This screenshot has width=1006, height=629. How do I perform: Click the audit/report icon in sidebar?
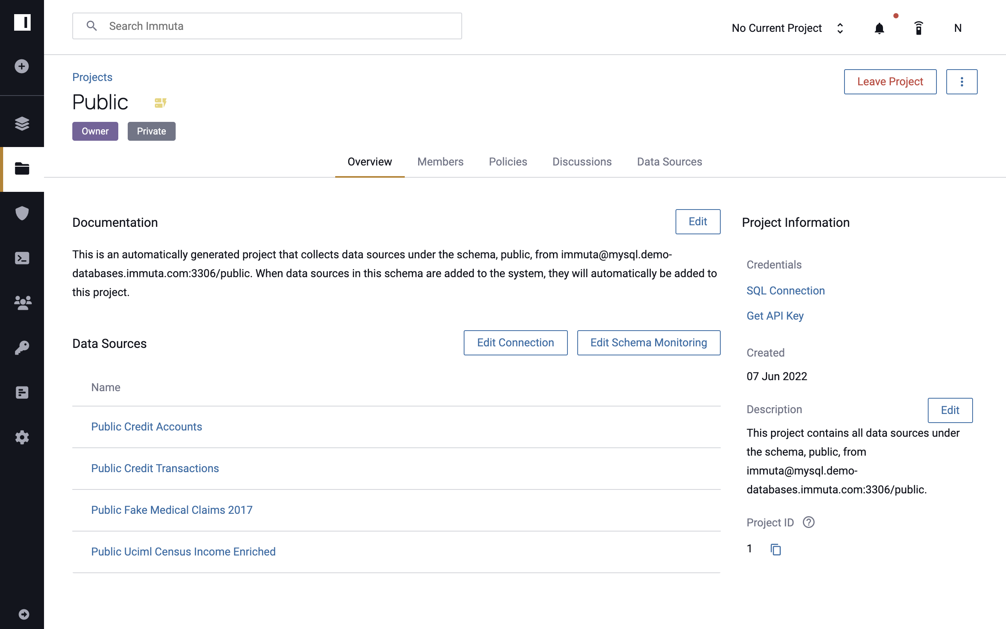coord(22,392)
